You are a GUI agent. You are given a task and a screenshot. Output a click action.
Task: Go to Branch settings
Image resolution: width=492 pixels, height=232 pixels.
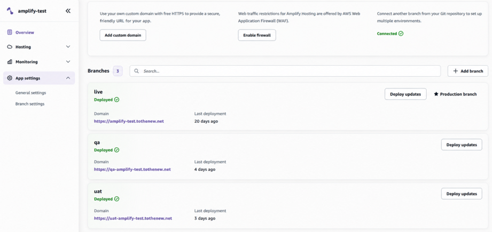(x=30, y=103)
